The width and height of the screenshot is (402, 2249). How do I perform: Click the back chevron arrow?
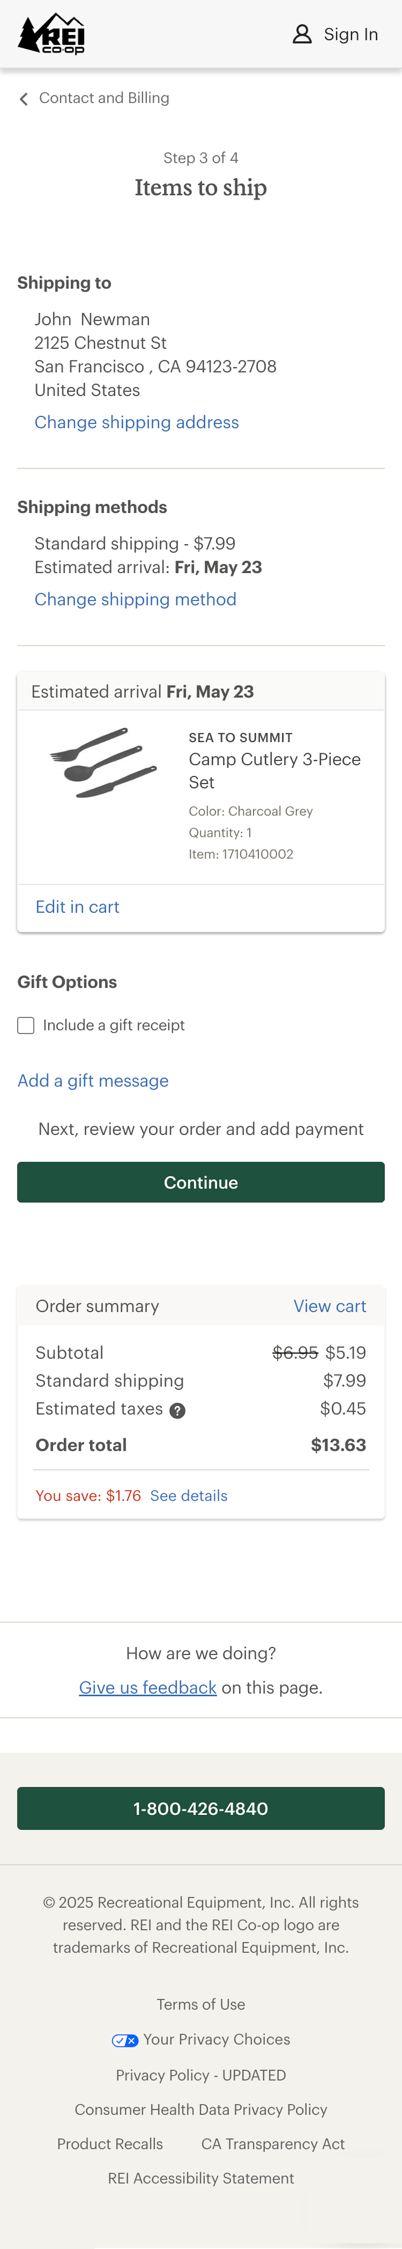[24, 99]
